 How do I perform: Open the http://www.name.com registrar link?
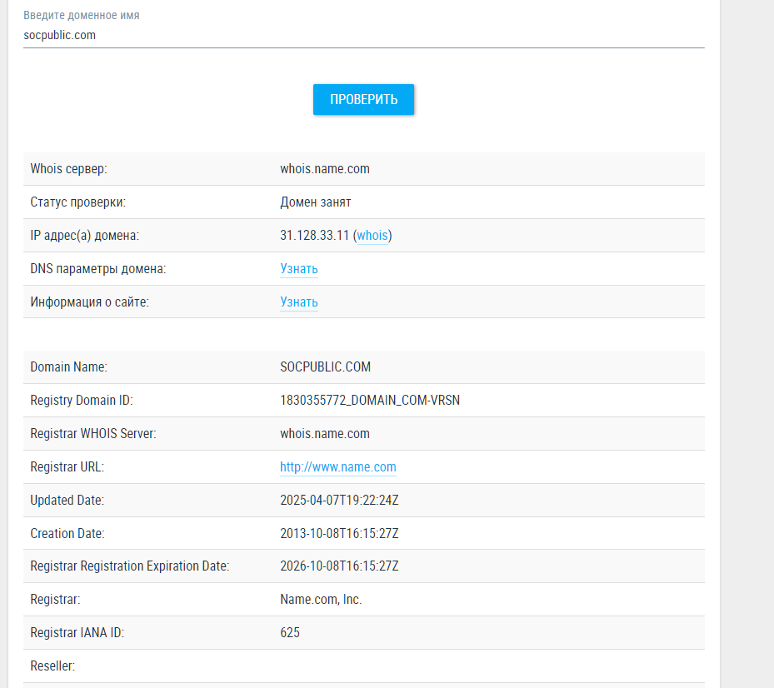(x=337, y=467)
